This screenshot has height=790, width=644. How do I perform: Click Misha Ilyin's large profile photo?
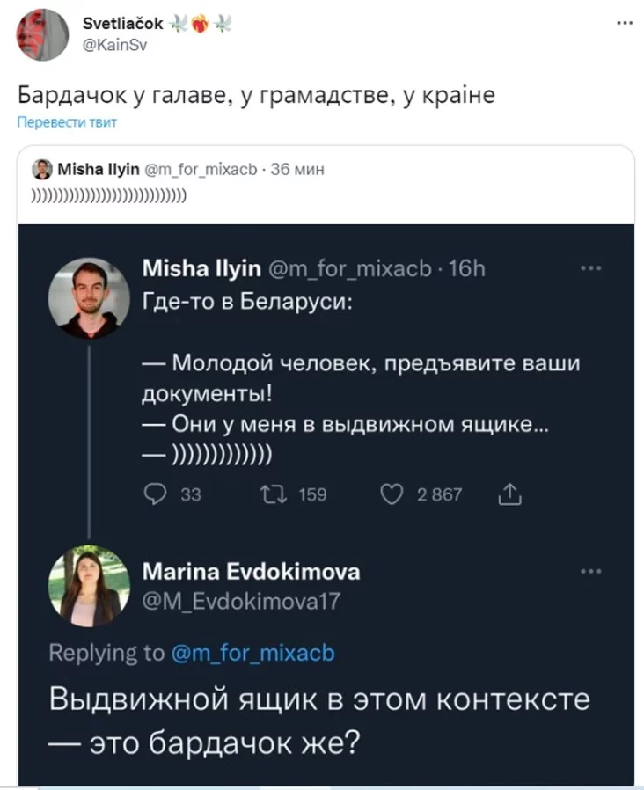pyautogui.click(x=84, y=298)
